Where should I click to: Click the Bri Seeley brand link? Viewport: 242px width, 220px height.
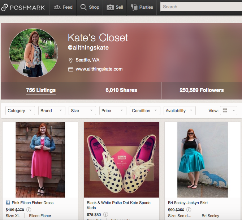[x=210, y=216]
